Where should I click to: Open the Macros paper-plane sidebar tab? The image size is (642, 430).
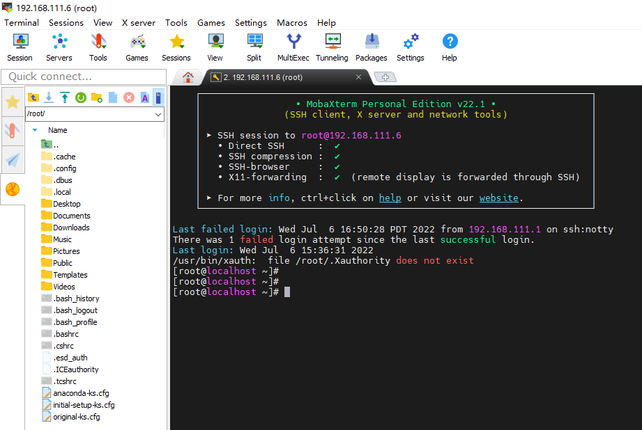pos(13,160)
